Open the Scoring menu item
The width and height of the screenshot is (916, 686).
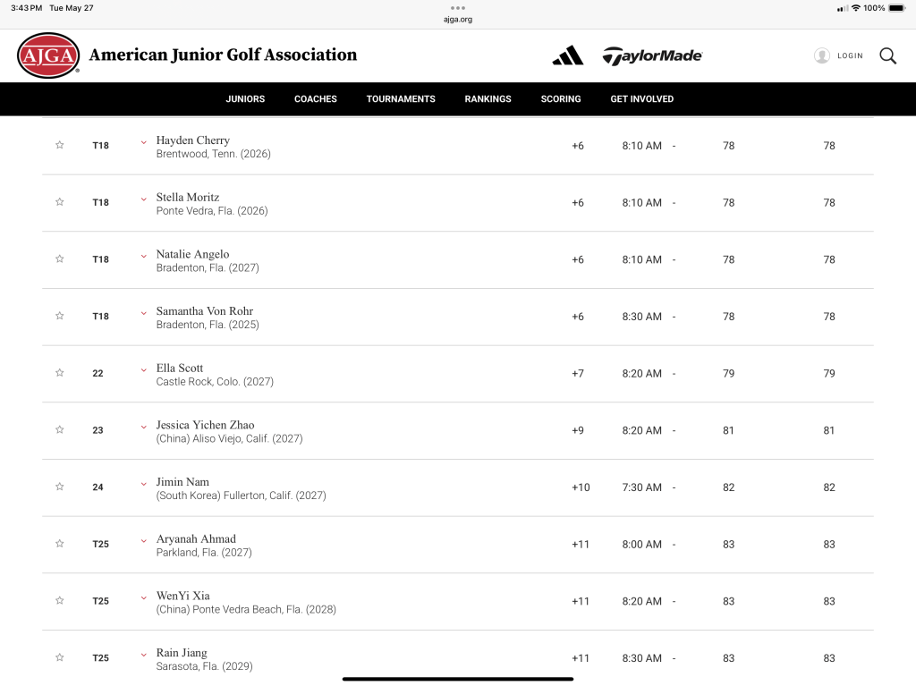click(561, 99)
